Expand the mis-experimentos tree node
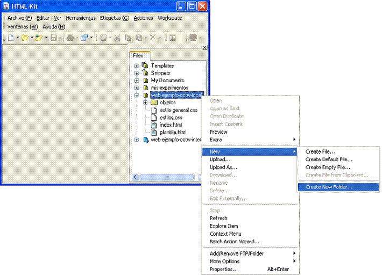This screenshot has width=382, height=276. [x=137, y=88]
